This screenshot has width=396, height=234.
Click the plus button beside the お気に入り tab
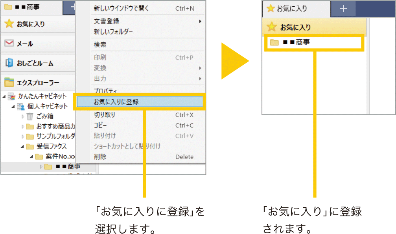point(343,9)
